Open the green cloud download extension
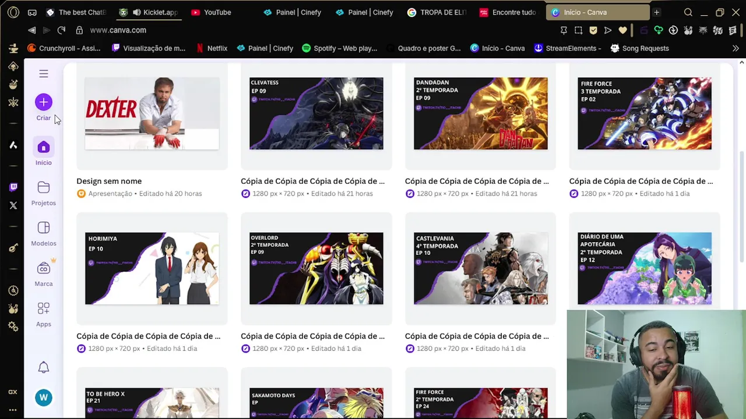Image resolution: width=746 pixels, height=419 pixels. coord(659,30)
